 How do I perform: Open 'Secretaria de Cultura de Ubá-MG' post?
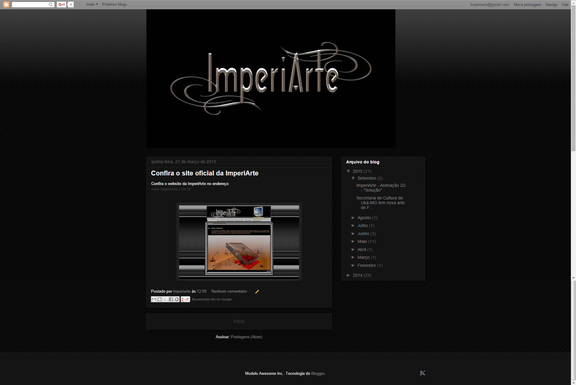coord(380,203)
